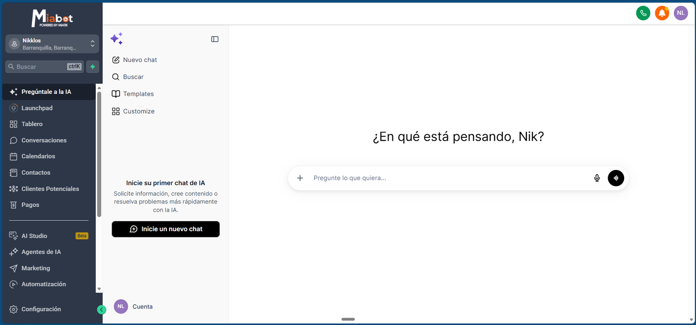The image size is (696, 325).
Task: Click the Templates book icon
Action: click(116, 94)
